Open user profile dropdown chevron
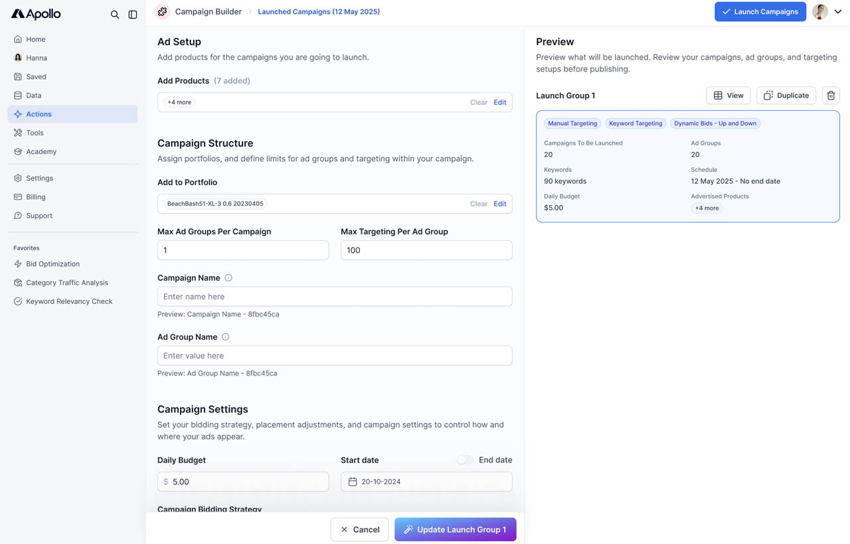The image size is (850, 544). (x=838, y=12)
